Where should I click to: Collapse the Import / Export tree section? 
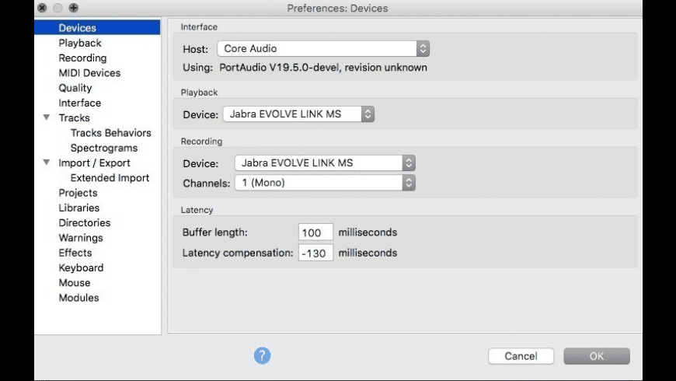[x=46, y=163]
